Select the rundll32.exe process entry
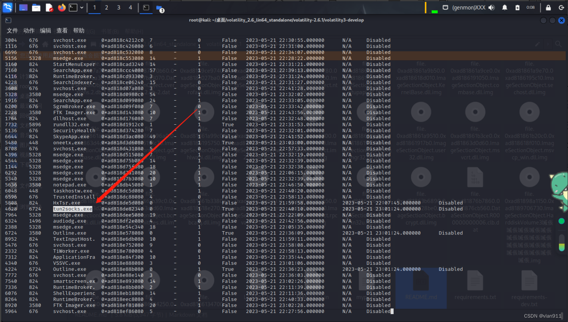The width and height of the screenshot is (568, 322). (71, 124)
